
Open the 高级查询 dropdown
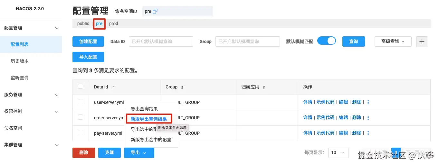[393, 41]
